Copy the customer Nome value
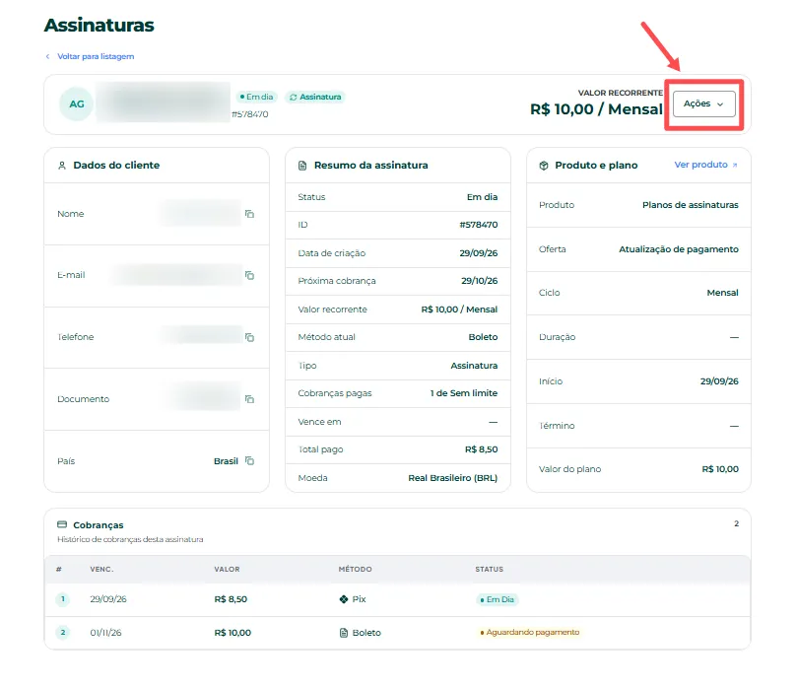The width and height of the screenshot is (797, 688). pos(249,214)
